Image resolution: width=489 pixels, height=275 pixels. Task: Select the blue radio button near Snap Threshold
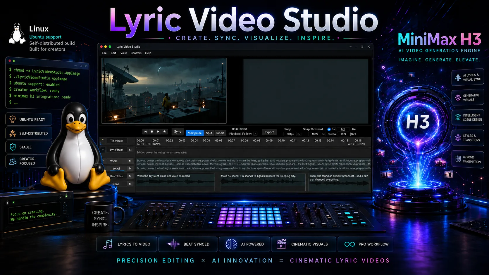tap(329, 129)
